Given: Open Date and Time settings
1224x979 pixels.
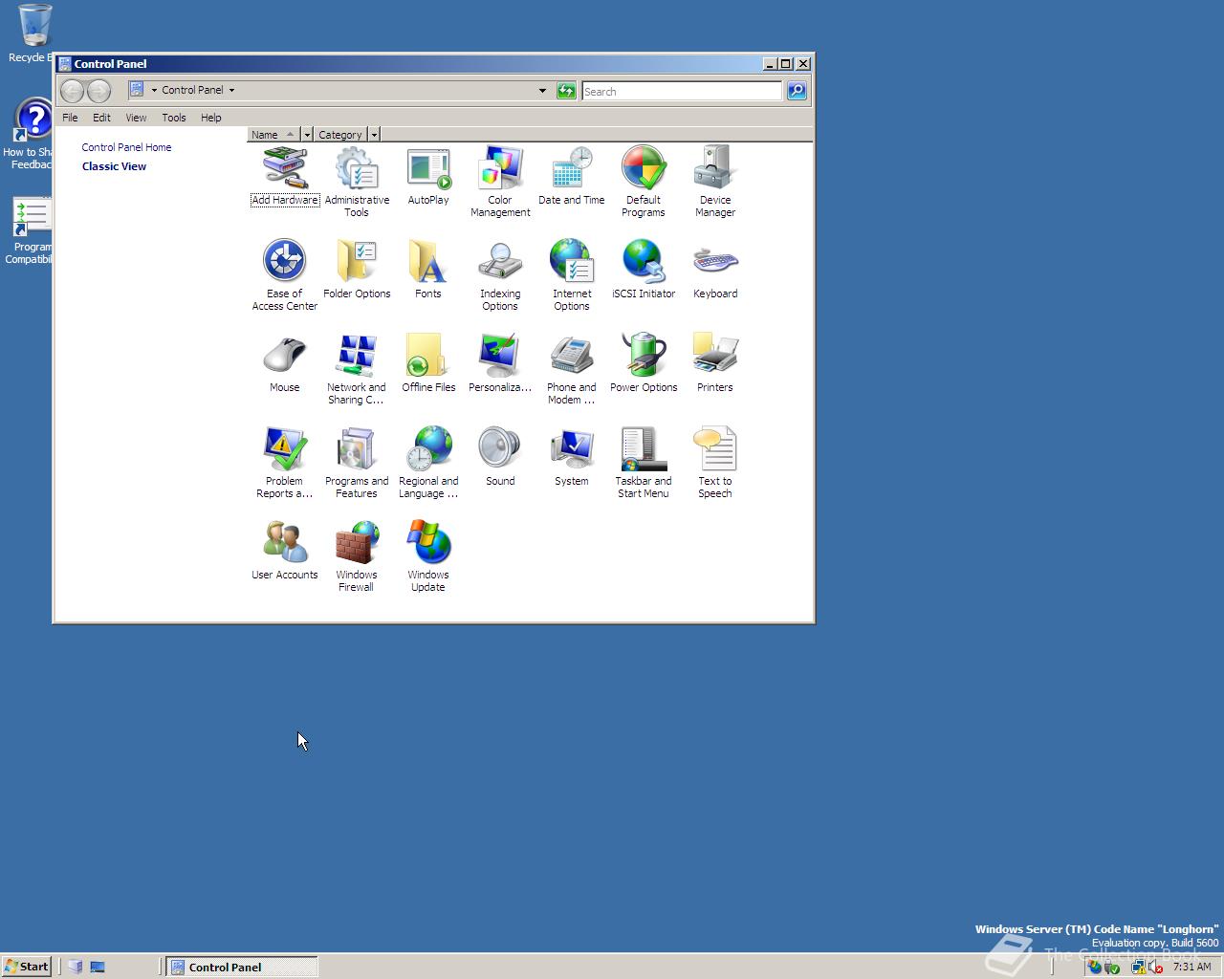Looking at the screenshot, I should pyautogui.click(x=572, y=176).
